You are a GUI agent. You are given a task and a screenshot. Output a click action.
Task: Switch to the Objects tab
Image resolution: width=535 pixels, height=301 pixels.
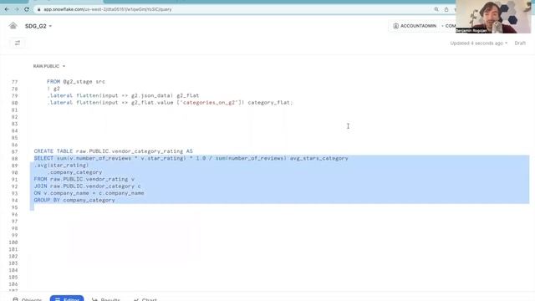[x=28, y=299]
